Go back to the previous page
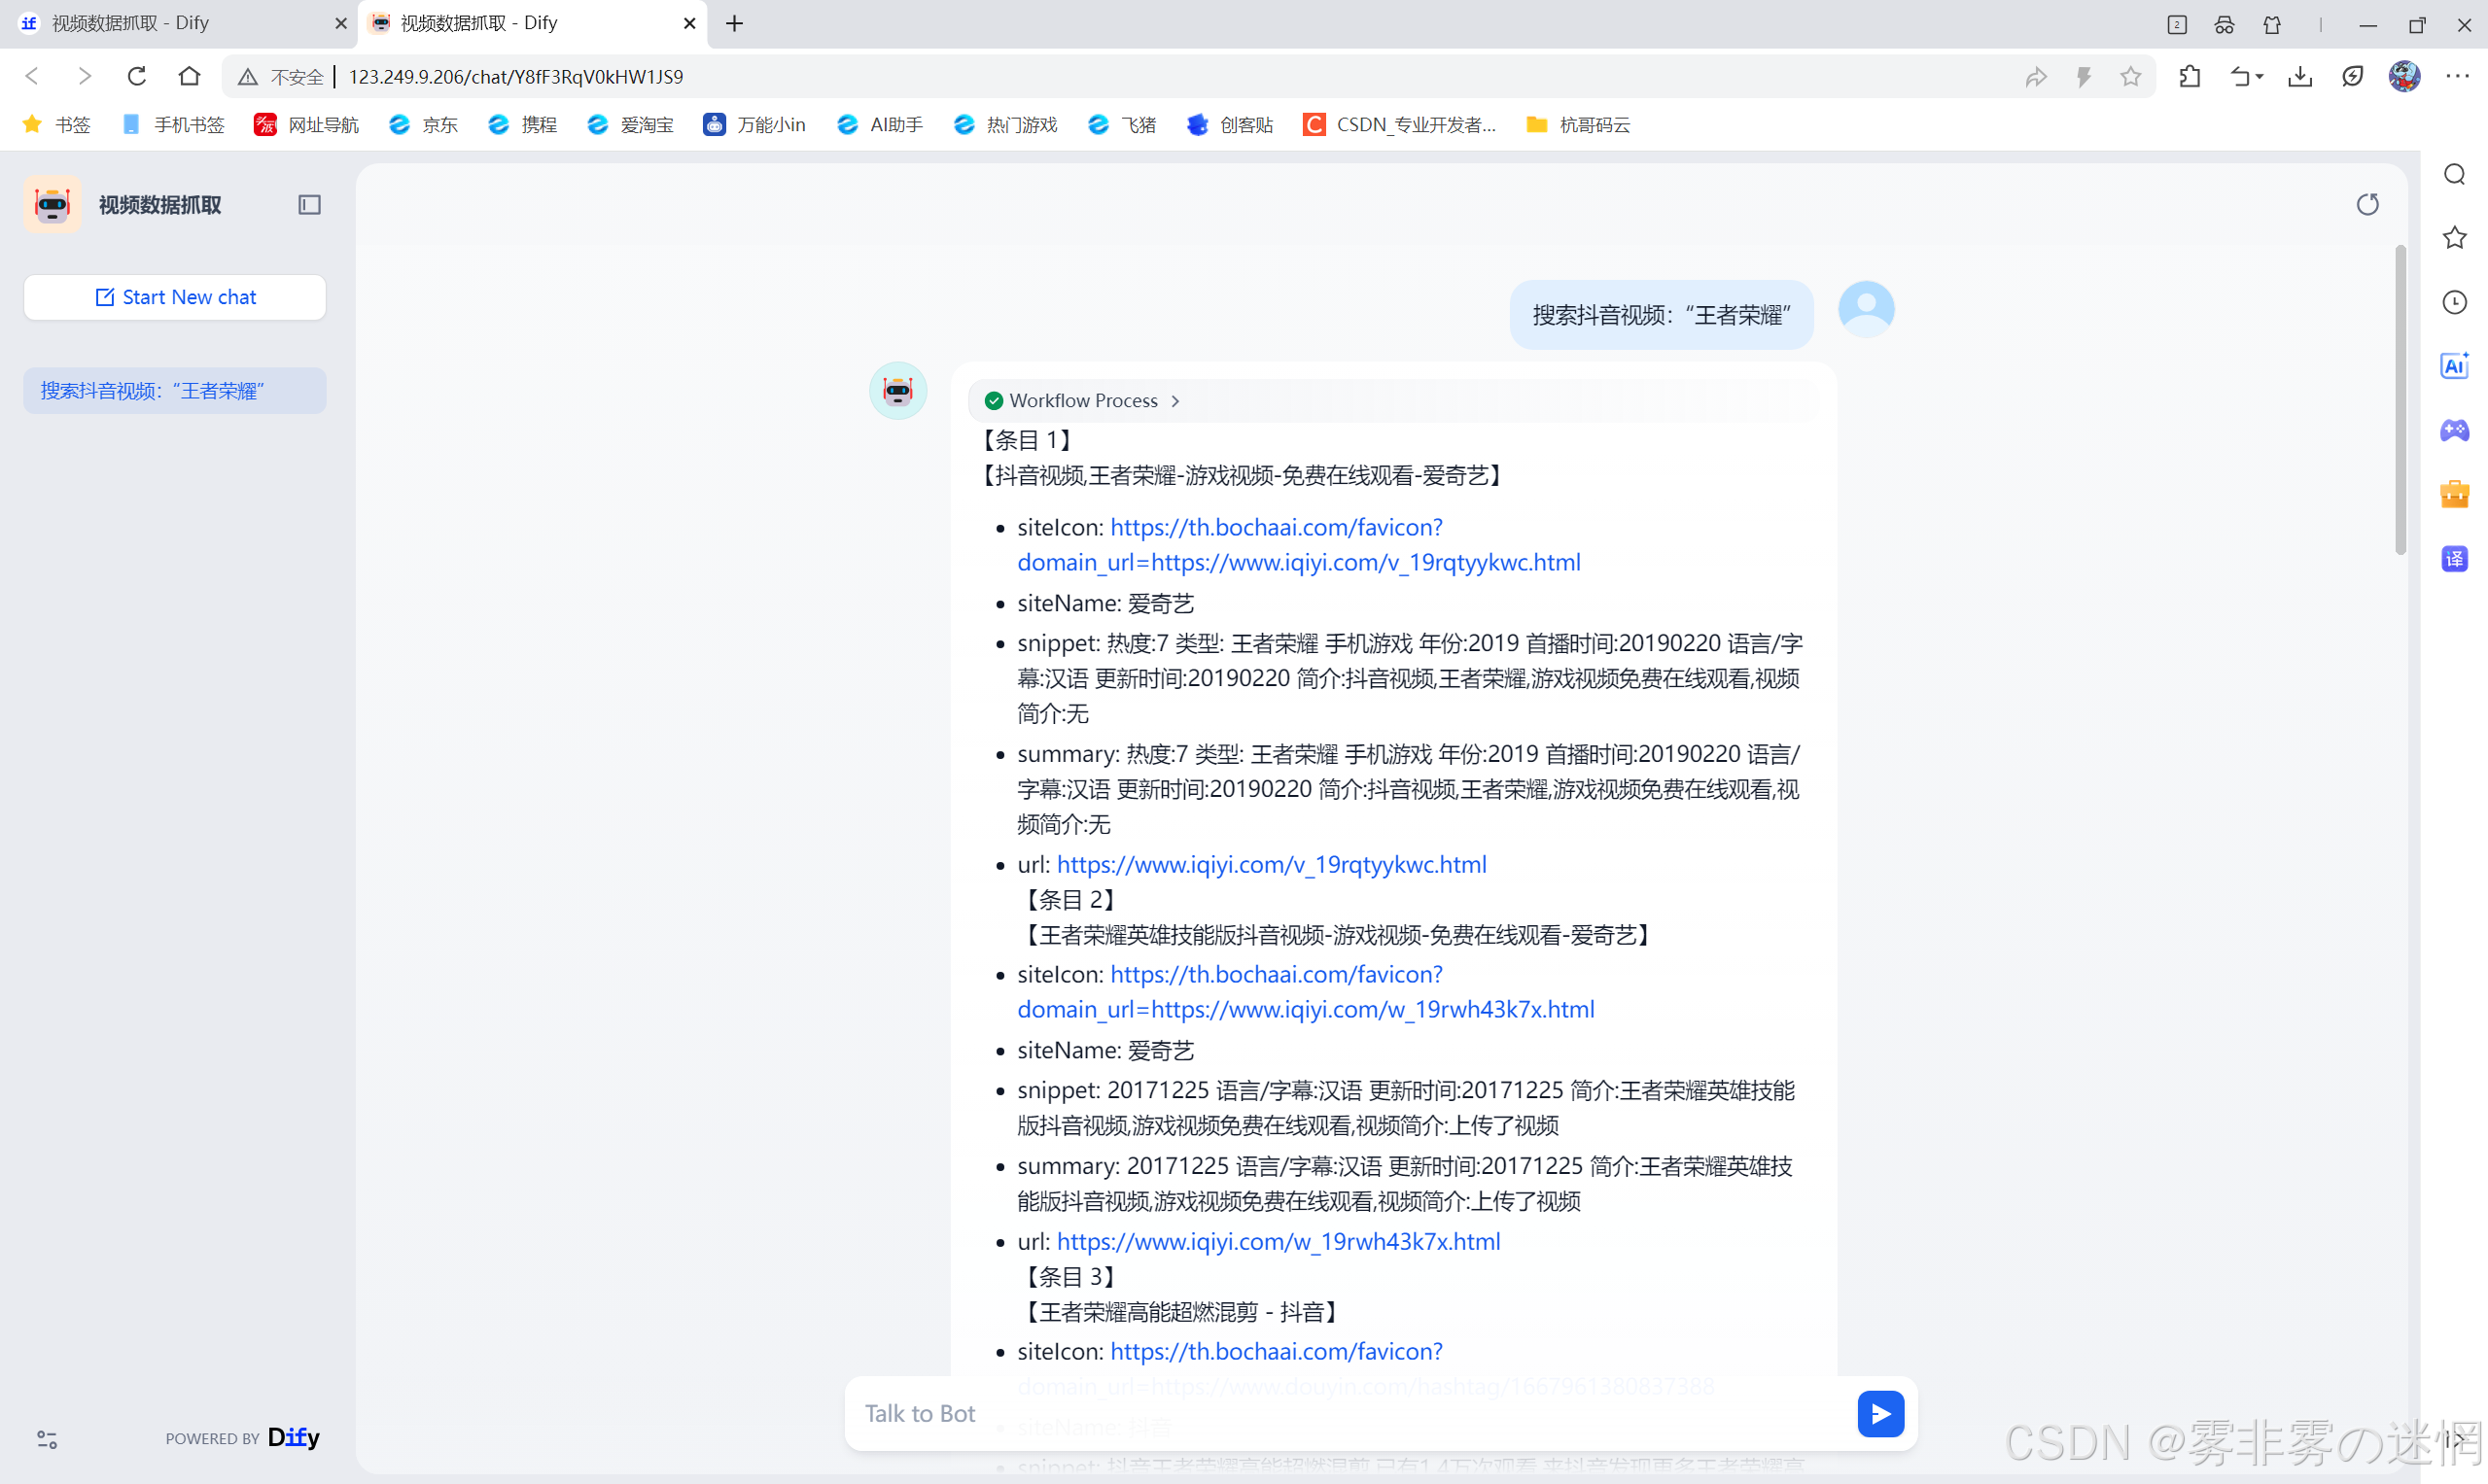Screen dimensions: 2488x1484 point(33,76)
